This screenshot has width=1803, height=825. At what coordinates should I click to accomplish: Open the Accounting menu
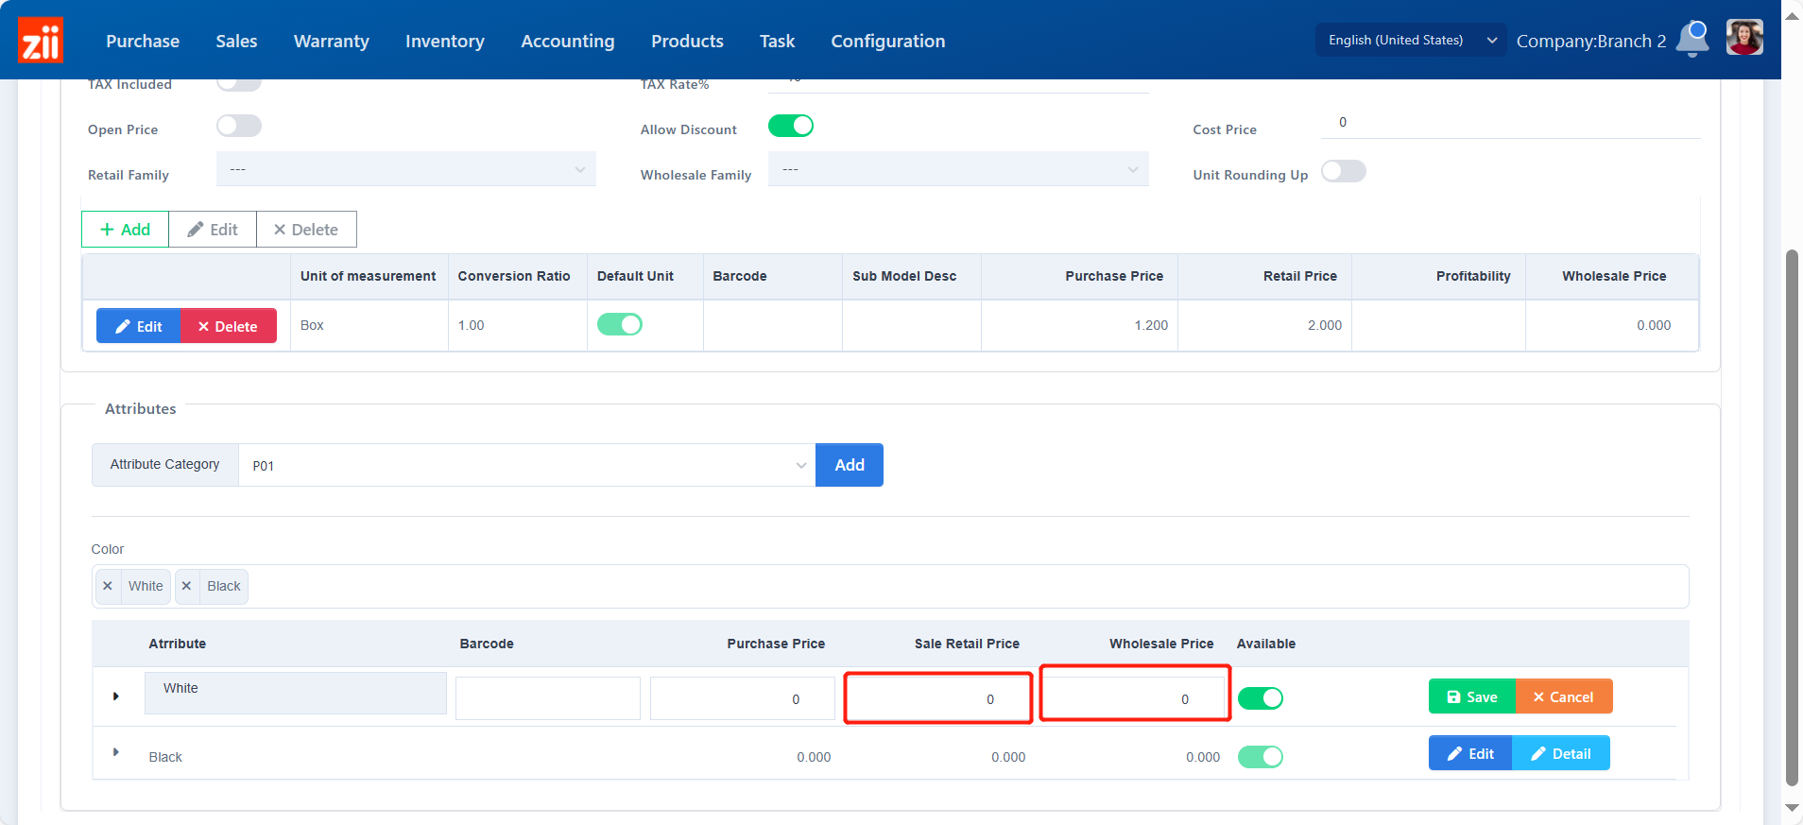567,41
